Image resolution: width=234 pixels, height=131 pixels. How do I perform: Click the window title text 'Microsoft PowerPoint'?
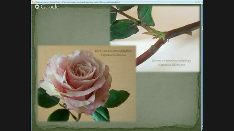pos(110,2)
